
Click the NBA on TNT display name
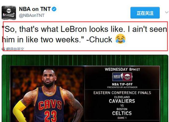point(35,9)
